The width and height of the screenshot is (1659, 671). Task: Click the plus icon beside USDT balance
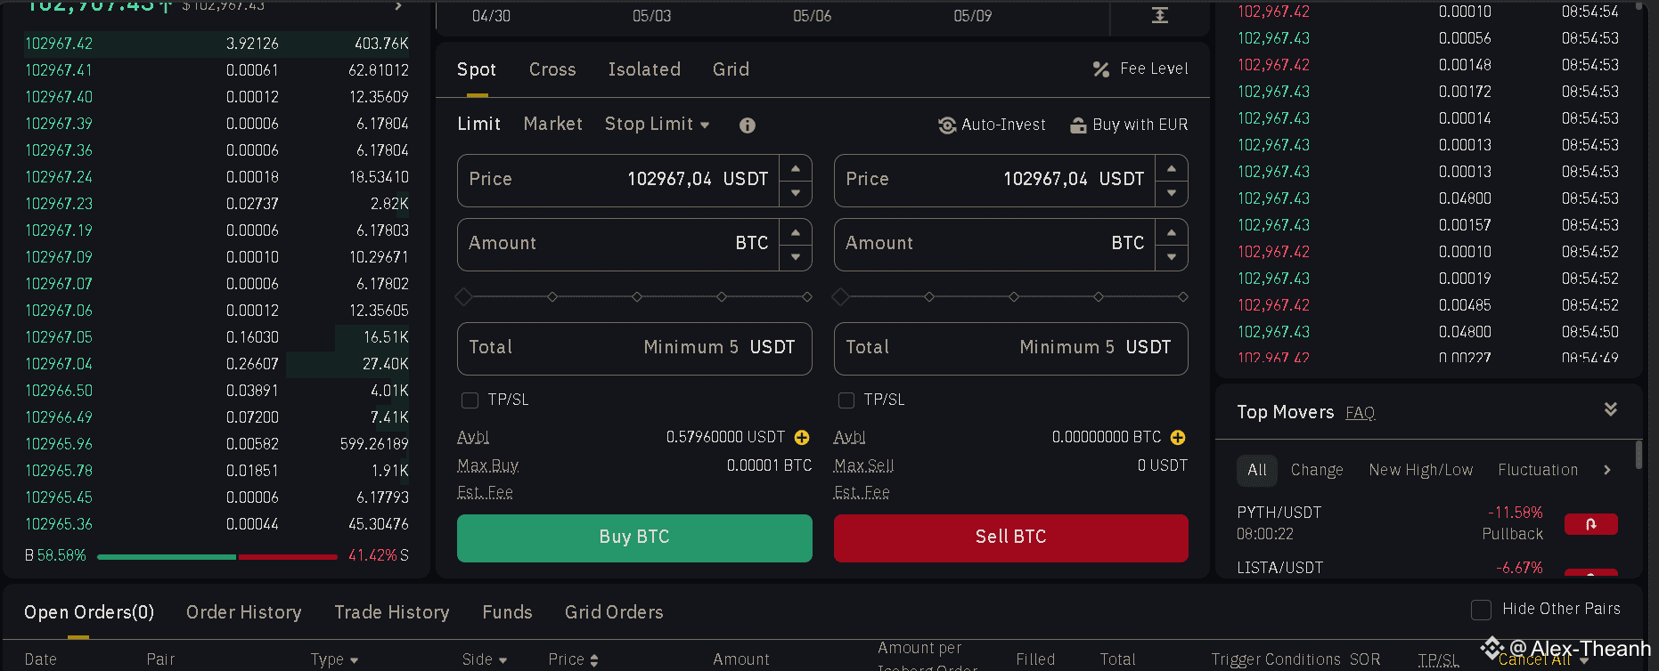click(802, 438)
